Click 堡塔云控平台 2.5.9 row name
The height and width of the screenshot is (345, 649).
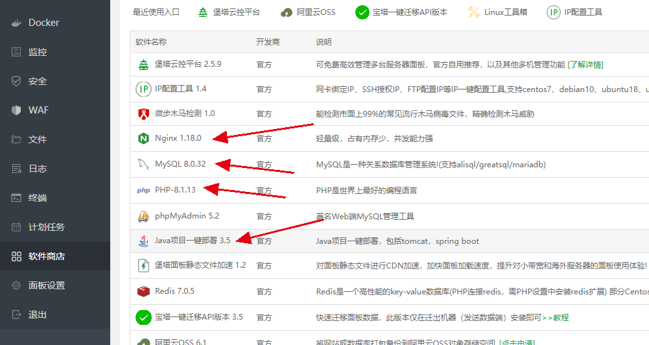[x=188, y=64]
